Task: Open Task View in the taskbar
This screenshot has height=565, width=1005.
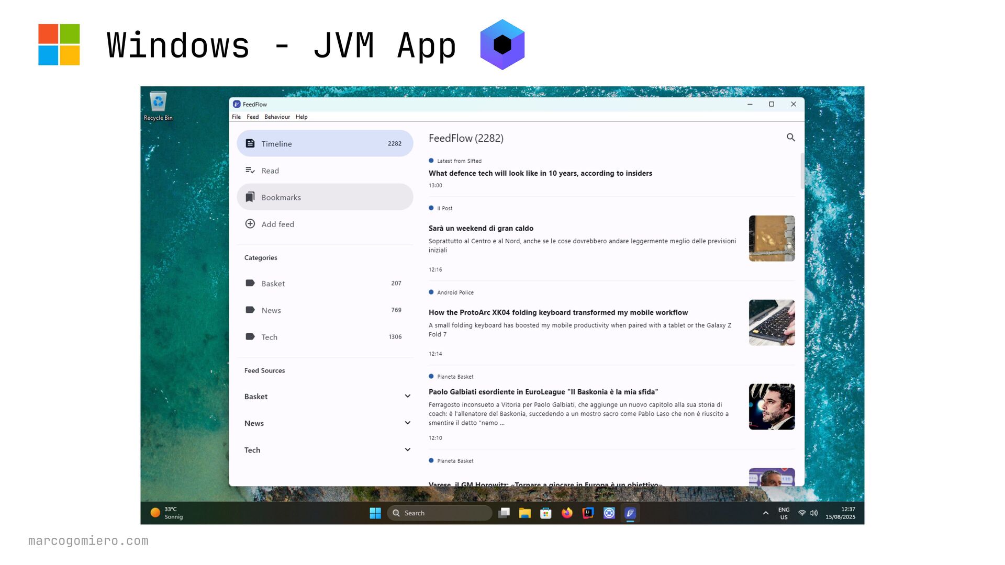Action: 504,513
